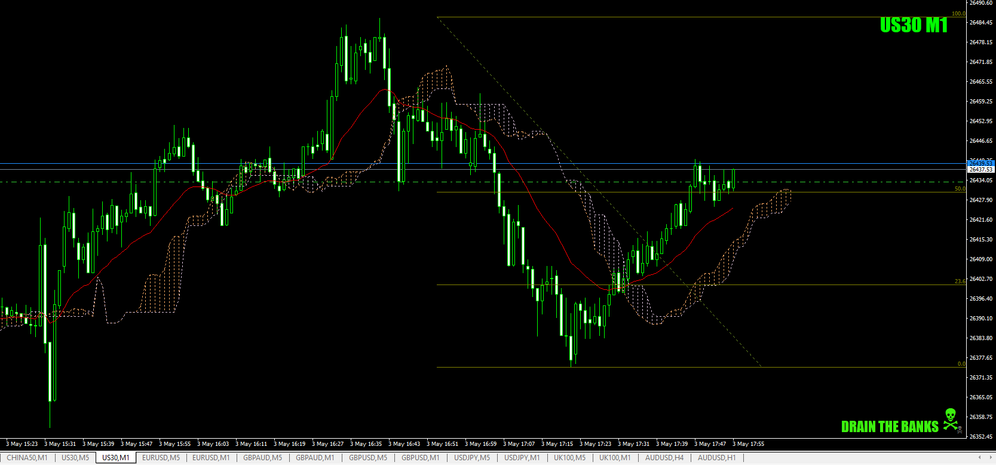Click the 3 May 17:55 time label
The width and height of the screenshot is (996, 465).
[748, 444]
